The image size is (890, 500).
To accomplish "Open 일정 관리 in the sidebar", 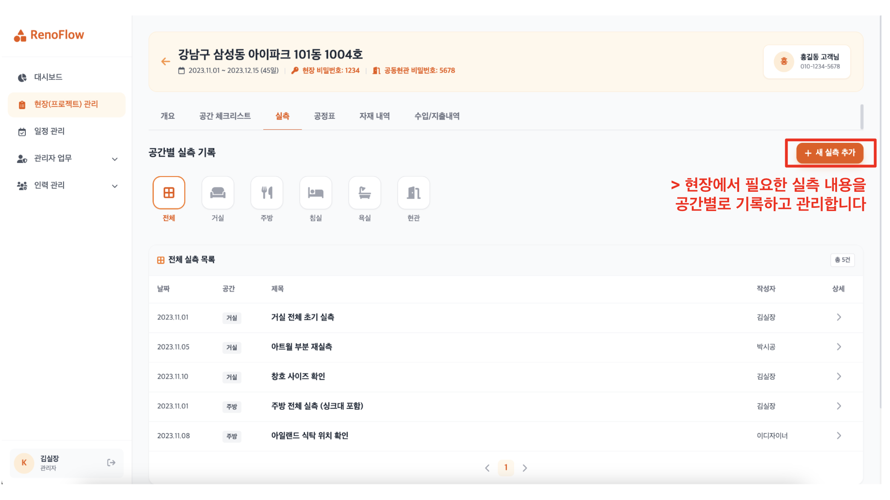I will coord(49,131).
